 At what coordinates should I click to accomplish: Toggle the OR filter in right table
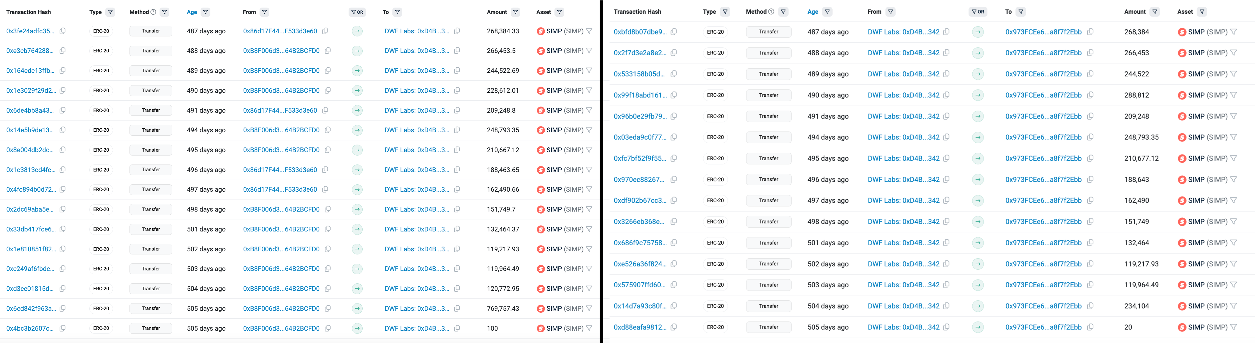click(978, 12)
